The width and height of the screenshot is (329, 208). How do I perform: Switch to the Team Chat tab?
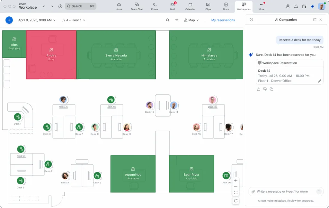[x=137, y=6]
